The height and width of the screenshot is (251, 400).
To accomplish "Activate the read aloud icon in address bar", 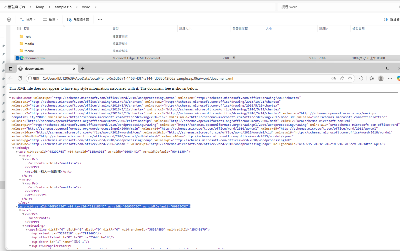I will pos(342,78).
